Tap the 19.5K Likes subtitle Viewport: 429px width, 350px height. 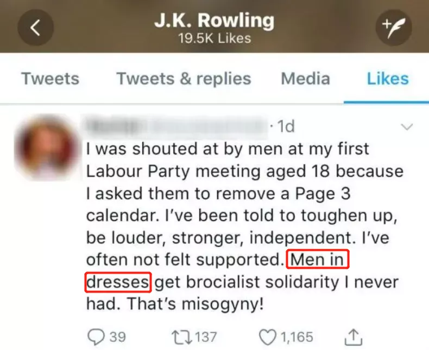tap(215, 38)
